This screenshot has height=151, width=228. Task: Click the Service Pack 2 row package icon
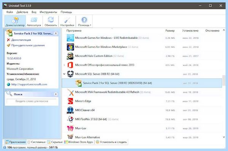79,83
